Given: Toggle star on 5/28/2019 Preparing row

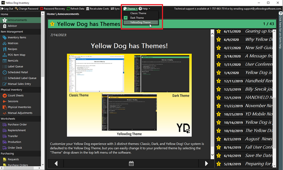Looking at the screenshot, I should coord(218,164).
